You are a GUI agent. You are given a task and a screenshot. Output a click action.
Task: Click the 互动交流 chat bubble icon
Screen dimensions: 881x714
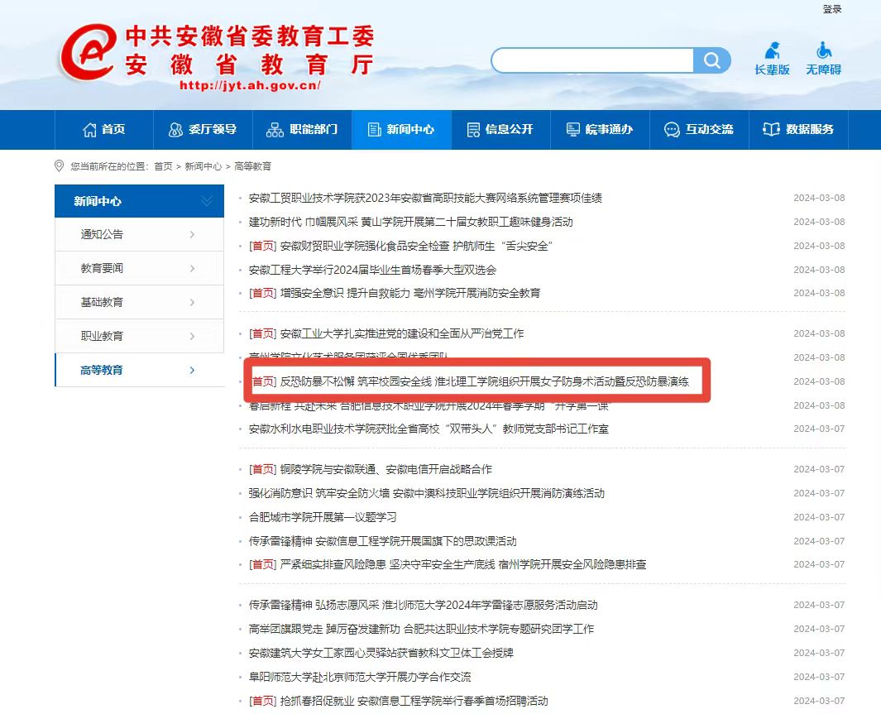(672, 130)
